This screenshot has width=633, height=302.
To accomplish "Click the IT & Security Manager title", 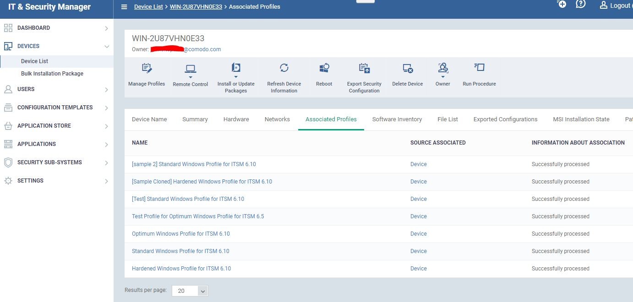I will [x=49, y=7].
